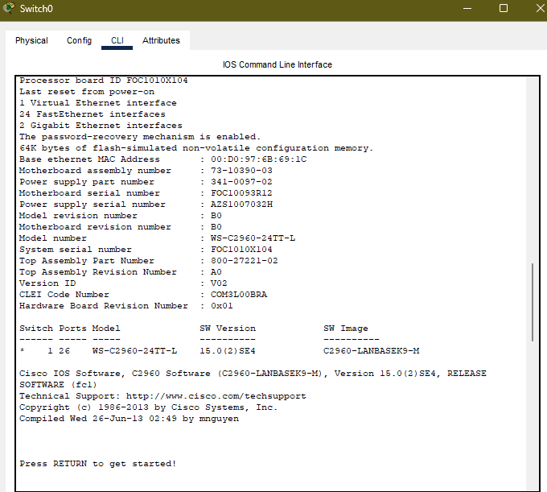
Task: Click Hardware Board Revision value 0x01
Action: tap(221, 306)
